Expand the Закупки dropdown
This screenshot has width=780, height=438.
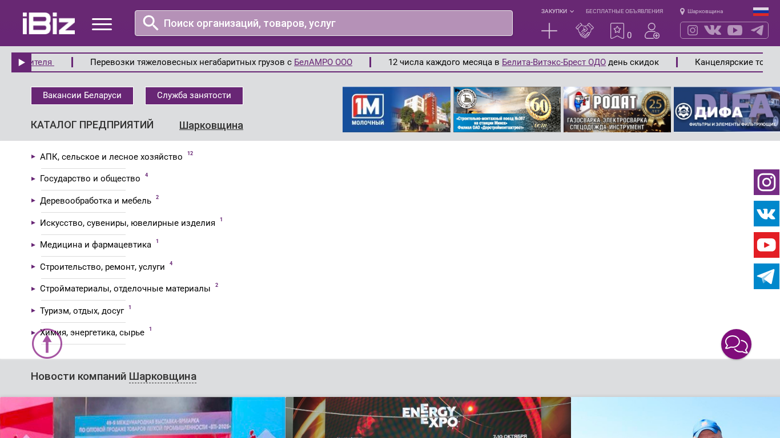pyautogui.click(x=557, y=11)
